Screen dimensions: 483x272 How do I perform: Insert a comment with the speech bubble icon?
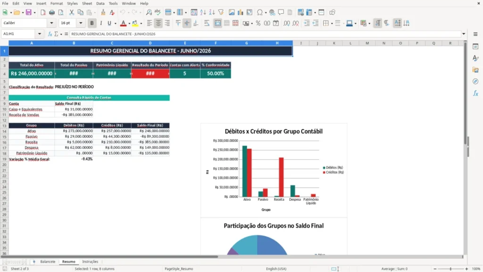coord(281,12)
